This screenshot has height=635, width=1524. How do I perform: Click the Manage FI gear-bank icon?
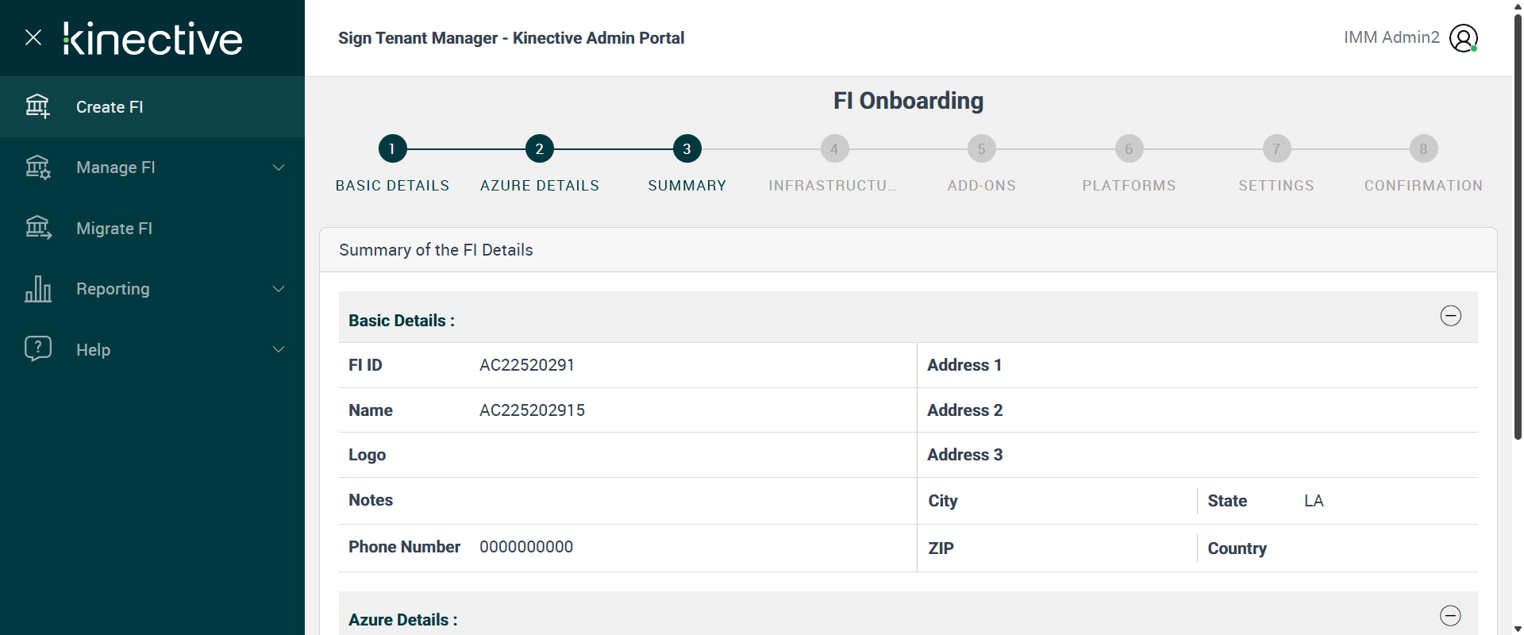click(x=37, y=167)
